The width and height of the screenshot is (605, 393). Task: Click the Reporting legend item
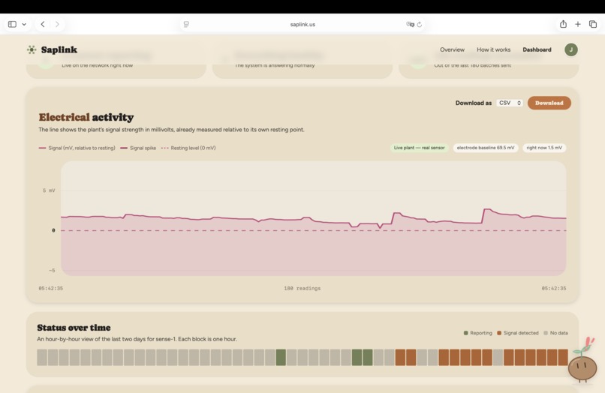click(477, 333)
